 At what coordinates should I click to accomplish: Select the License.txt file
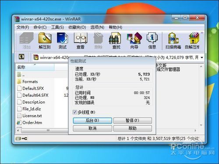tap(32, 116)
